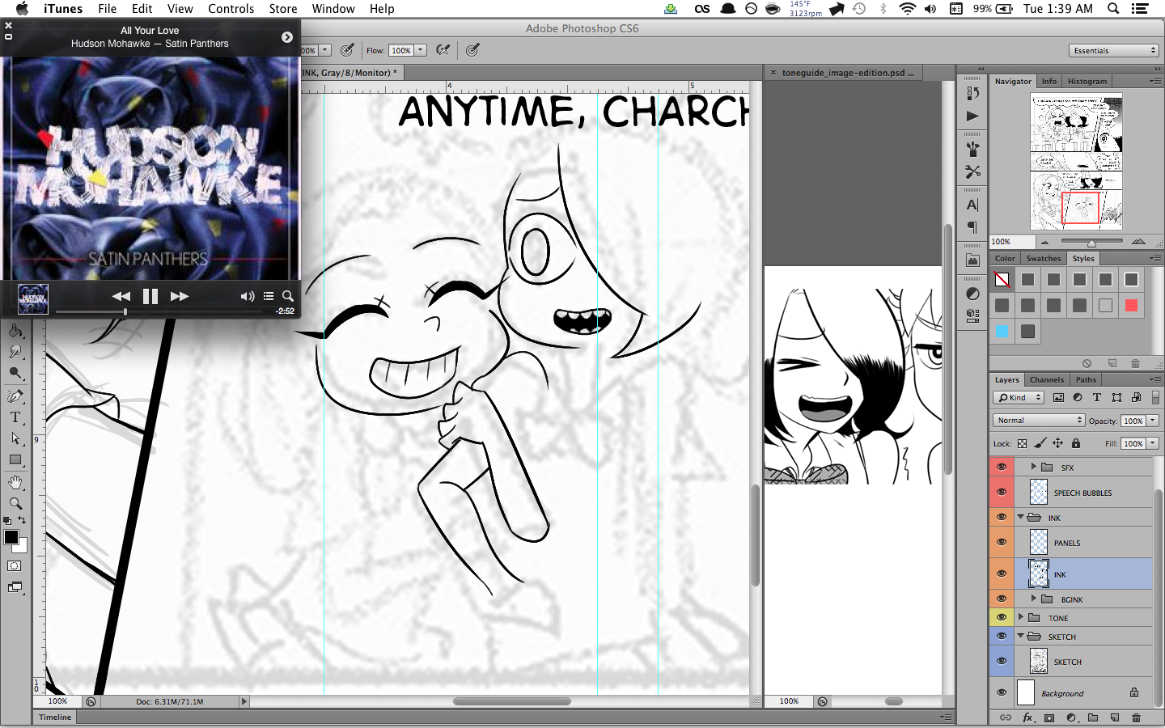The height and width of the screenshot is (728, 1165).
Task: Click the Flow percentage input field
Action: [401, 50]
